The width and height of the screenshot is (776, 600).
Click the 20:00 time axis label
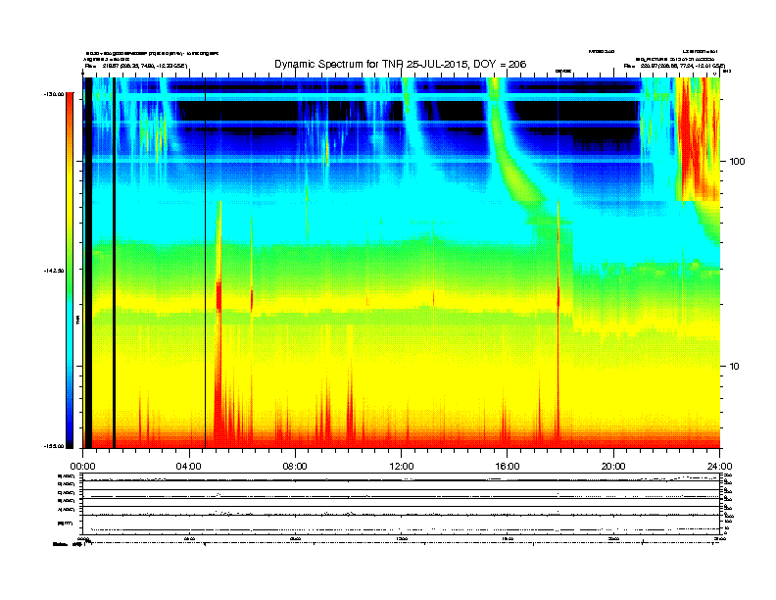click(613, 467)
